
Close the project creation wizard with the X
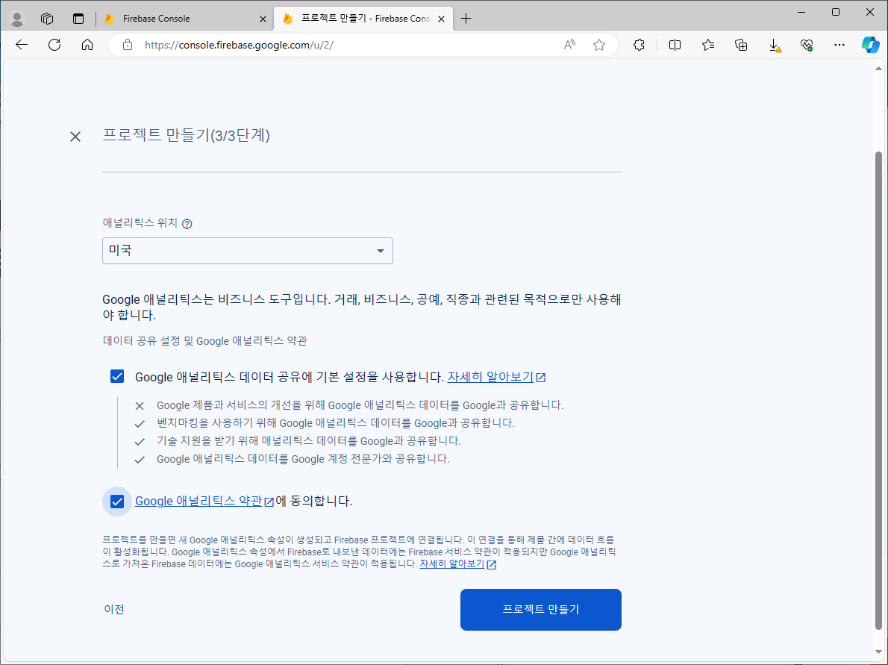point(75,137)
